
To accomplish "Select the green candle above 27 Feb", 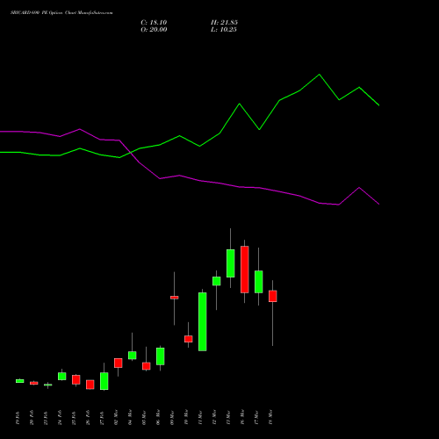I will tap(104, 381).
